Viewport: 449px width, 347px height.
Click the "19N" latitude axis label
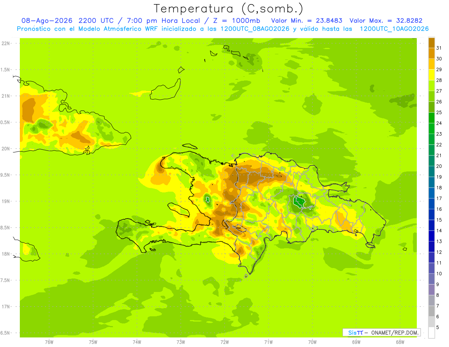click(6, 201)
